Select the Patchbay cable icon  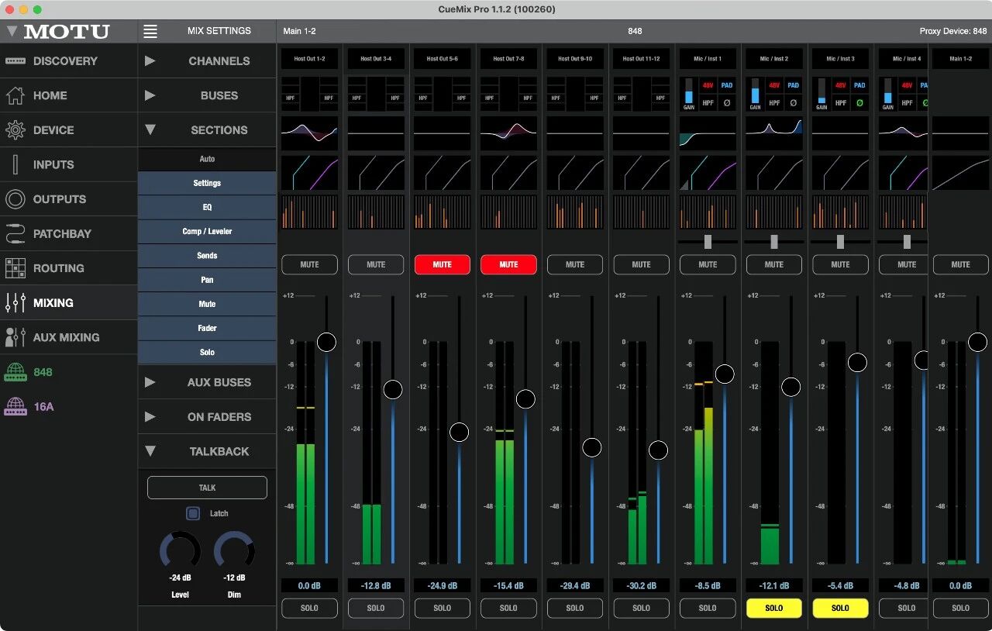(15, 233)
